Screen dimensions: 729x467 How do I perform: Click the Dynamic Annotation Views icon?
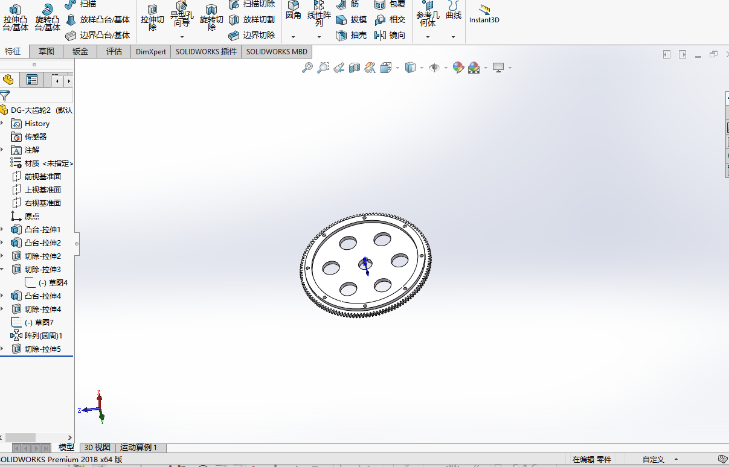point(370,68)
